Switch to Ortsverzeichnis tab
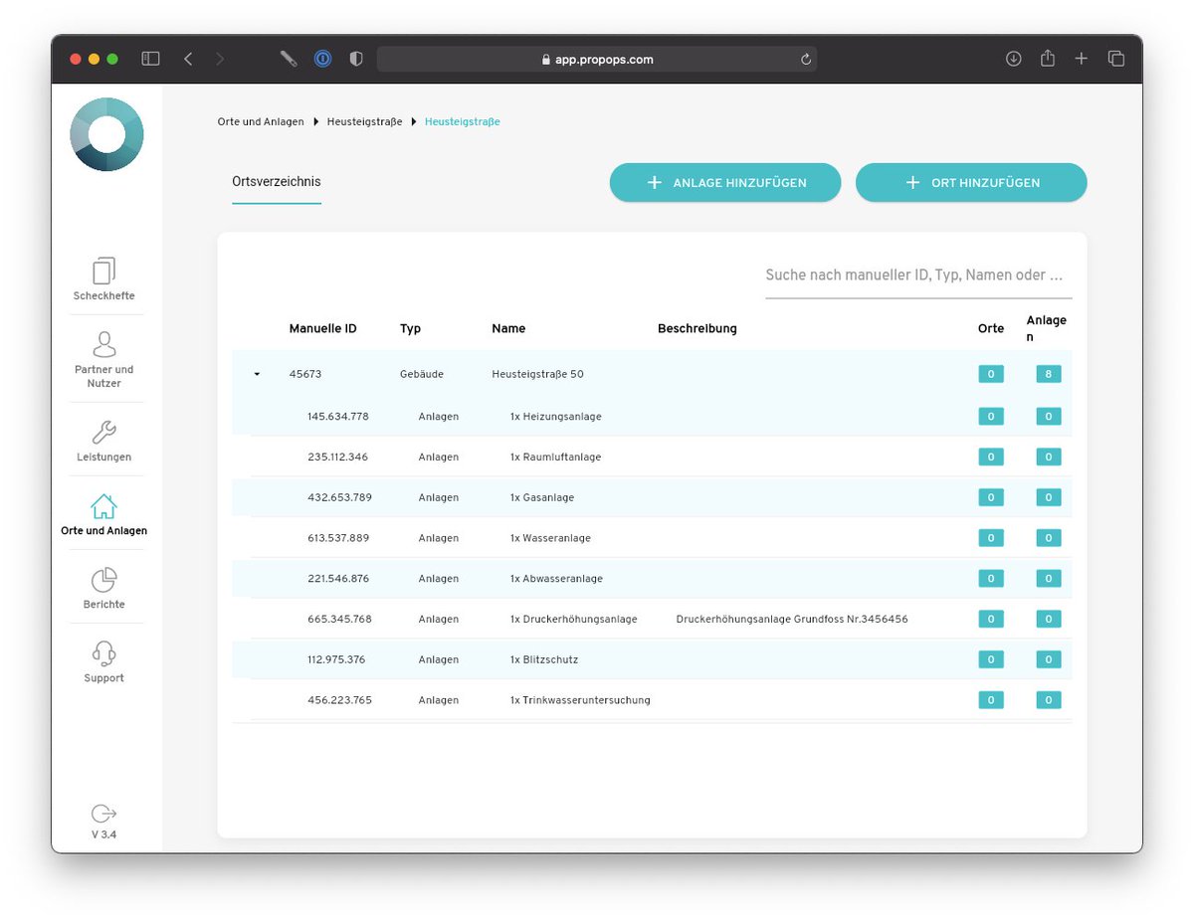Screen dimensions: 1194x921 tap(277, 182)
